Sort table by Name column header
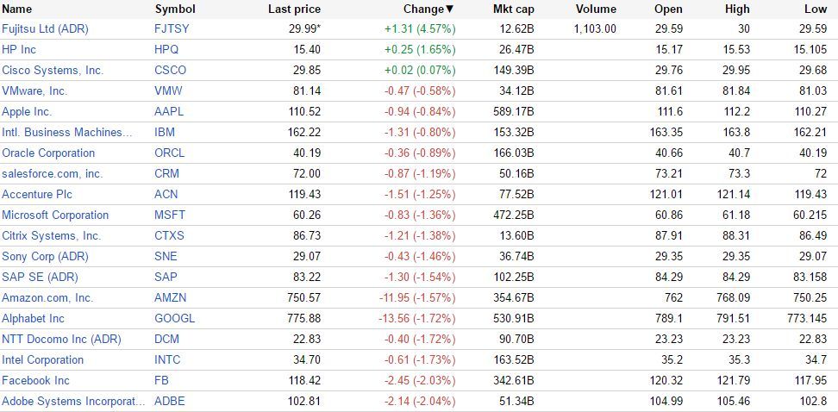The image size is (838, 412). [17, 9]
